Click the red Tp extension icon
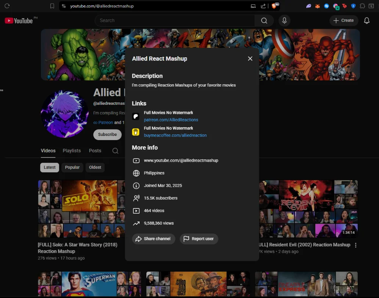This screenshot has height=298, width=379. [x=344, y=6]
